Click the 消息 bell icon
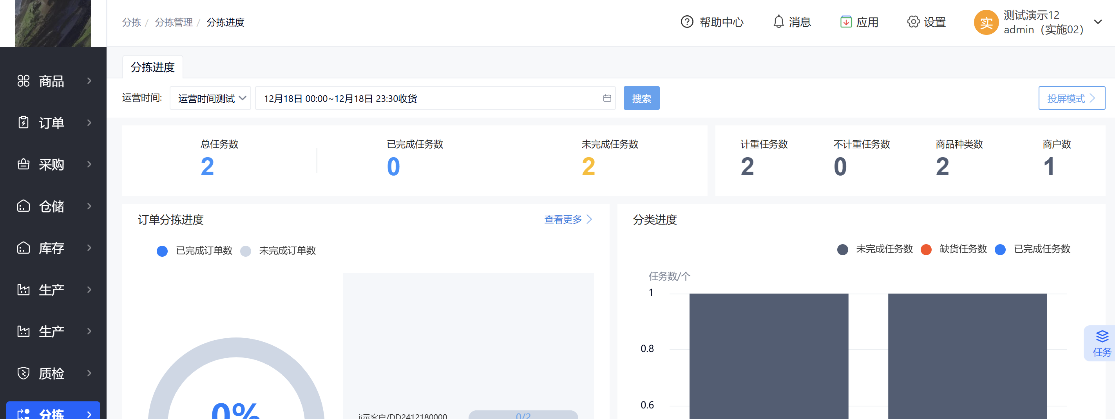Viewport: 1115px width, 419px height. [778, 22]
